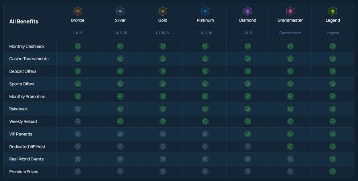Click the Silver column title

(x=120, y=20)
